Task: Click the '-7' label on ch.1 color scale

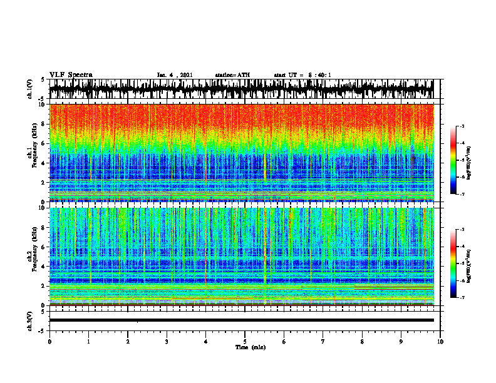Action: [462, 194]
